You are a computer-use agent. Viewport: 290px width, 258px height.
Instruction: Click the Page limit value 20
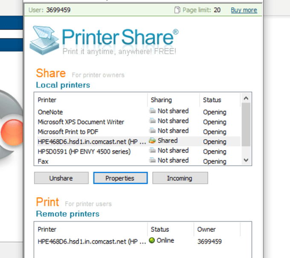tap(217, 10)
